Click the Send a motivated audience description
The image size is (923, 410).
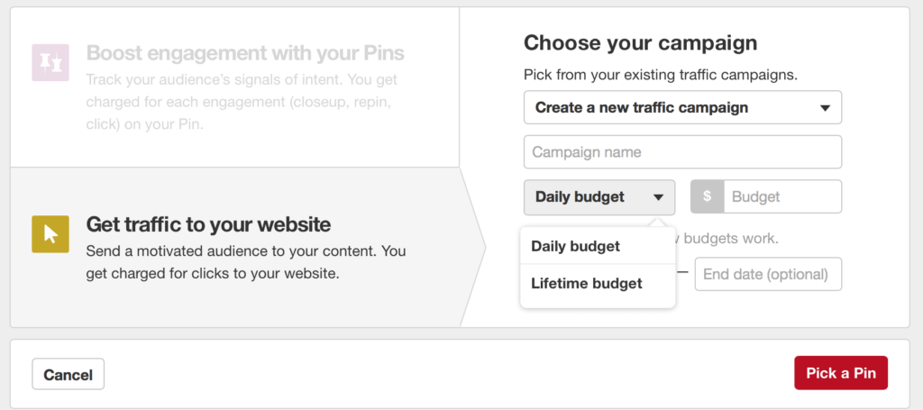pyautogui.click(x=246, y=262)
